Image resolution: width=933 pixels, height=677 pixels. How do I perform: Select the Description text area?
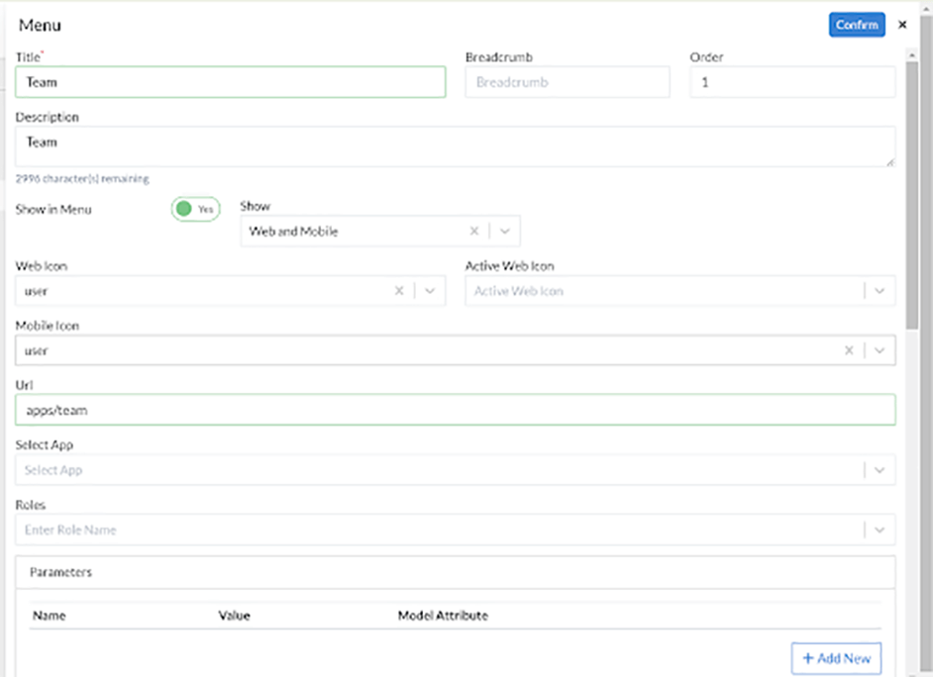point(456,142)
